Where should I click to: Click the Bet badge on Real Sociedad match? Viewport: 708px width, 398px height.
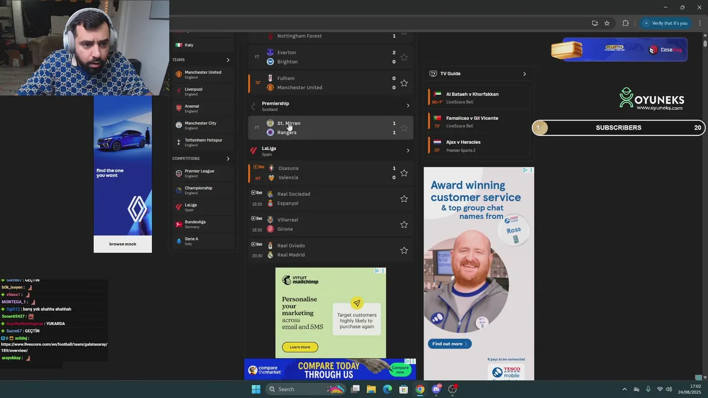click(x=257, y=193)
